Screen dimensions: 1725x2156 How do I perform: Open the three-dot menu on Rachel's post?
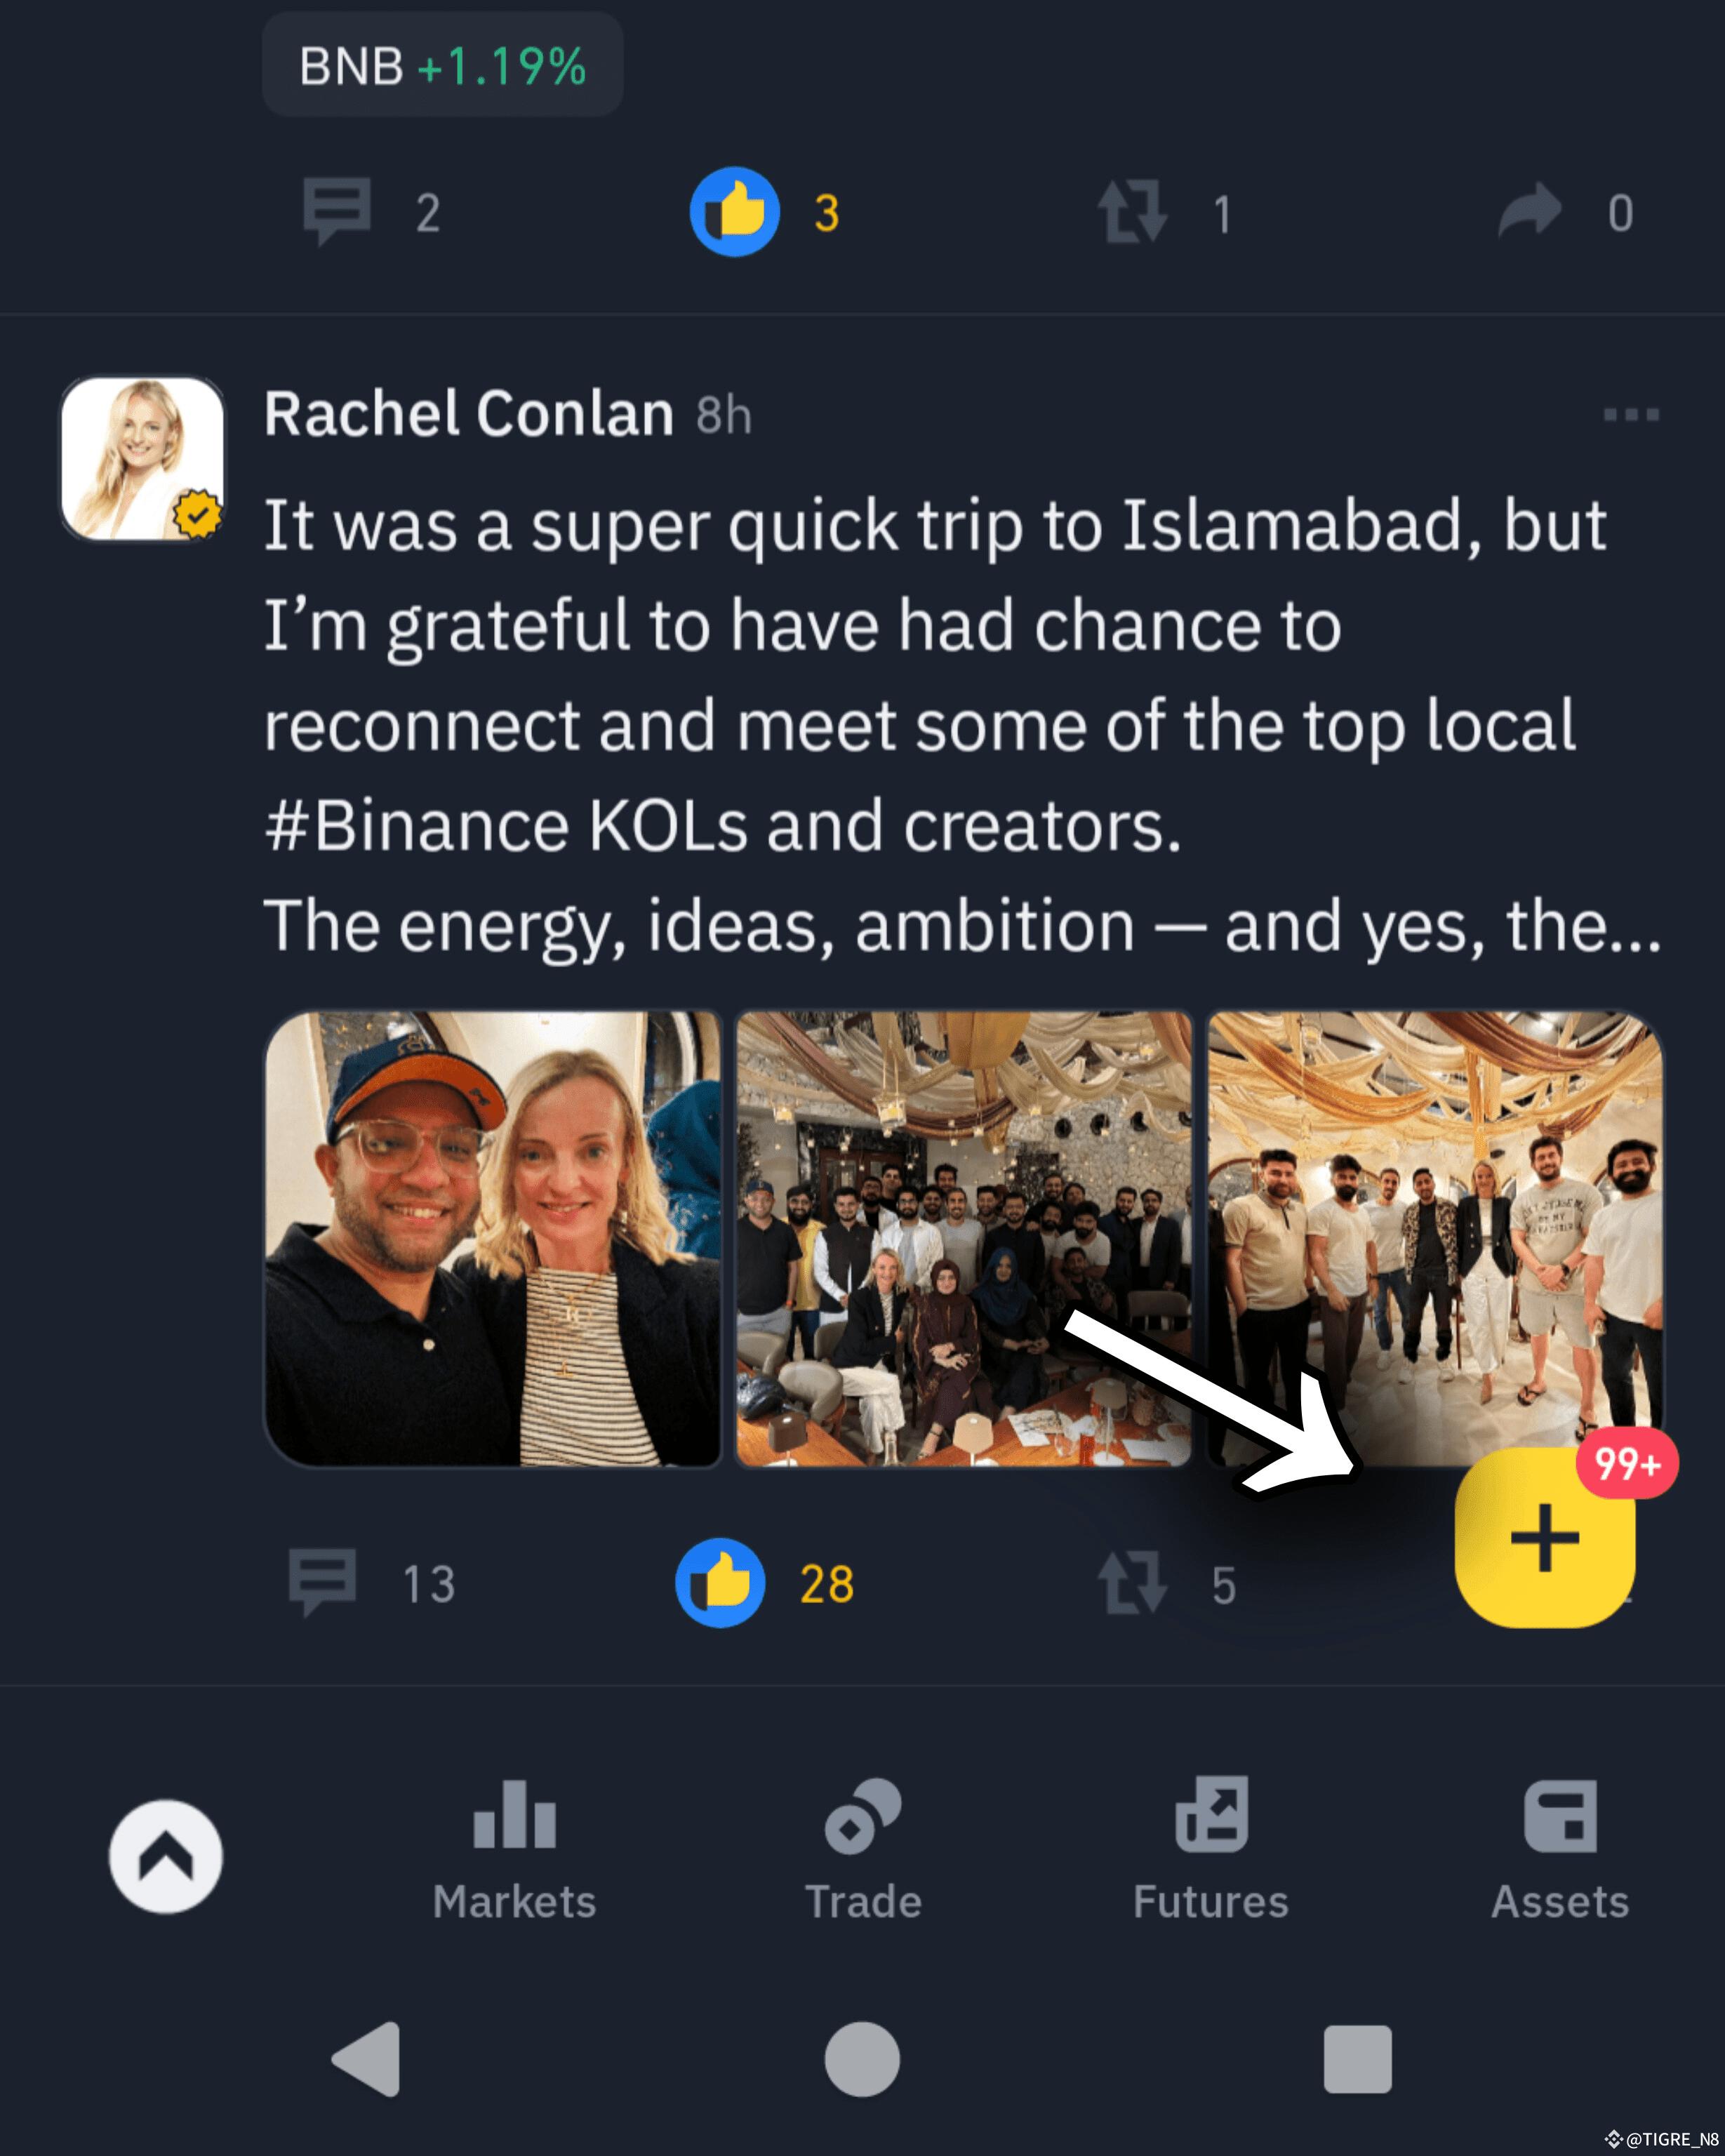coord(1631,414)
